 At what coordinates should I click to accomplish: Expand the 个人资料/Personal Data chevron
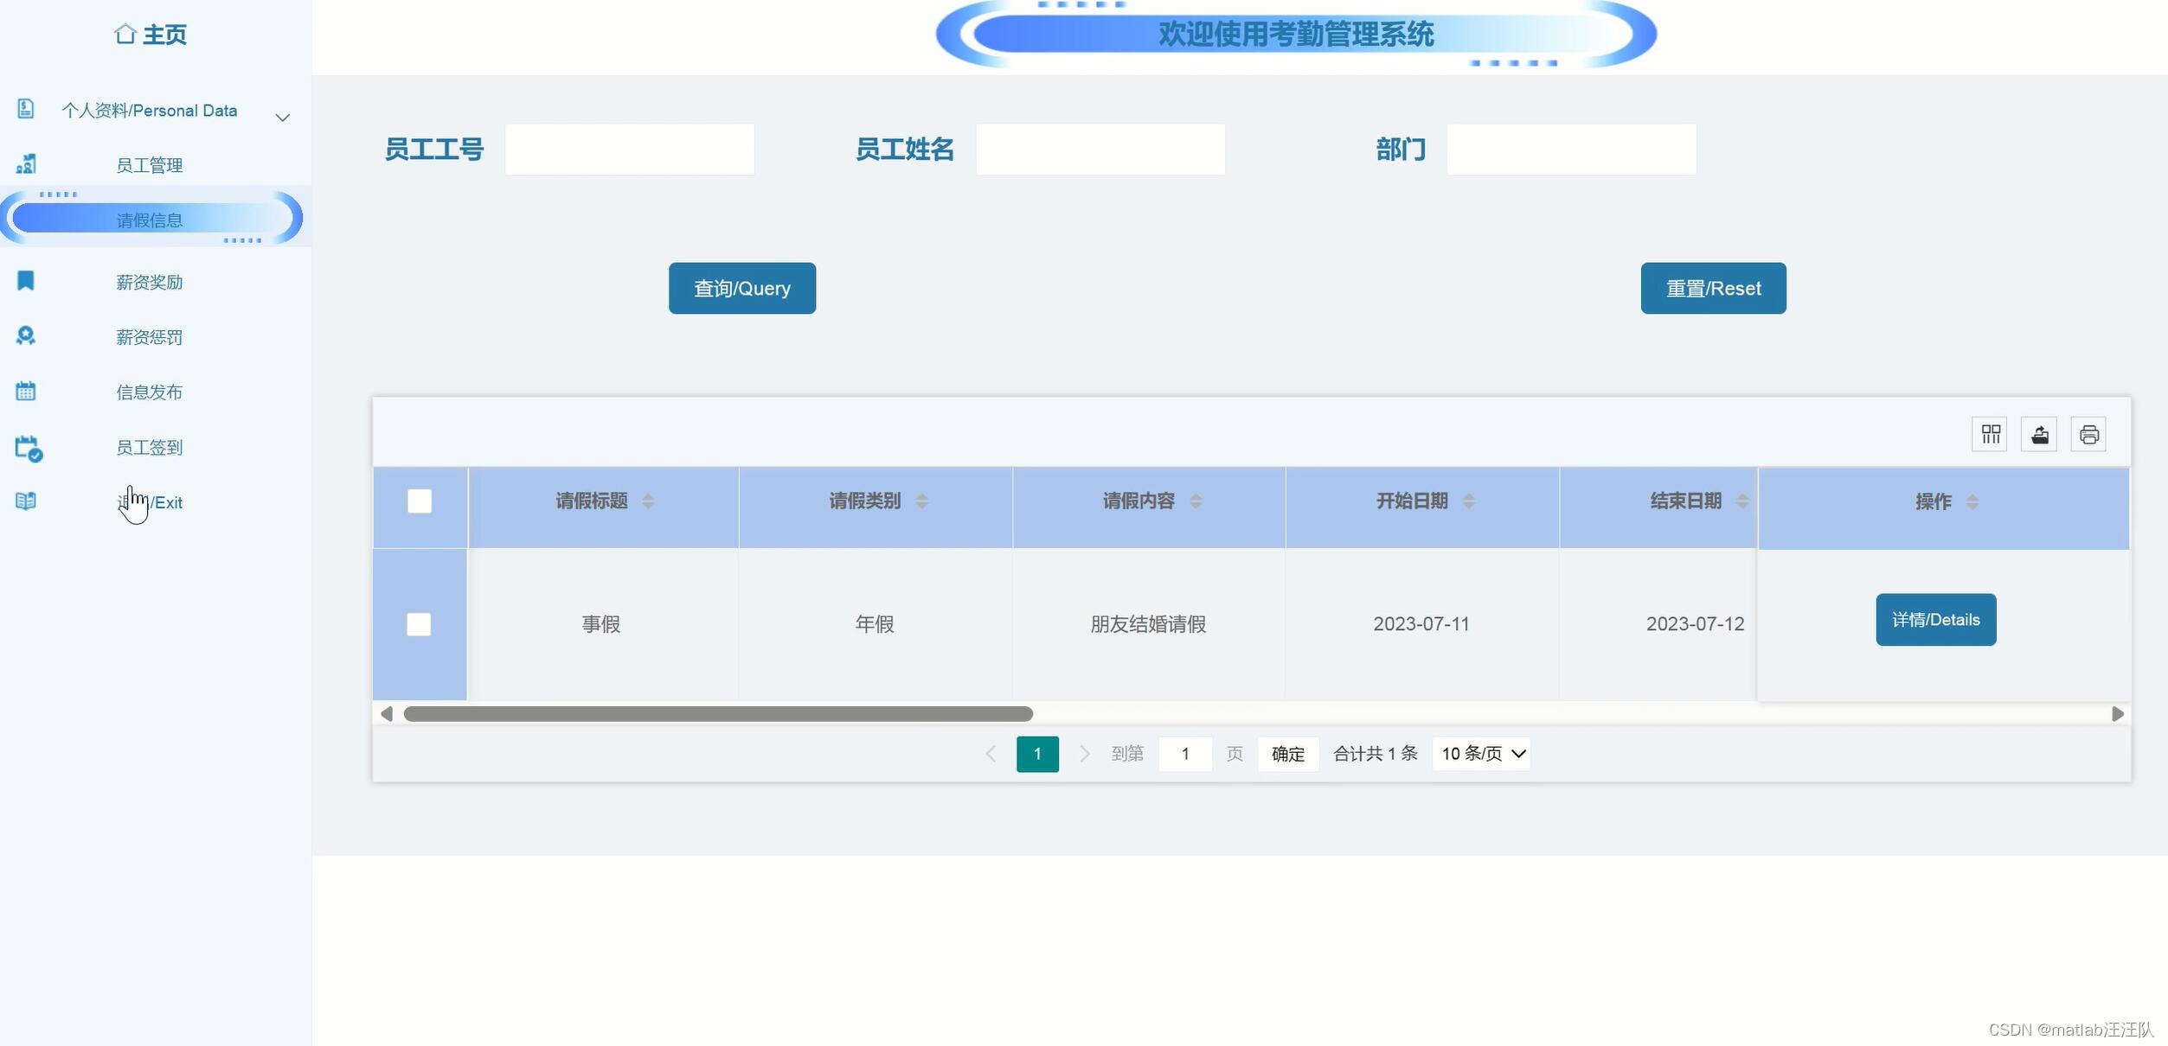282,118
